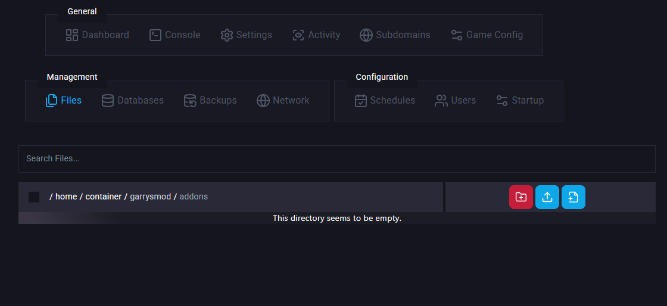Viewport: 667px width, 306px height.
Task: Focus the Search Files input field
Action: point(336,159)
